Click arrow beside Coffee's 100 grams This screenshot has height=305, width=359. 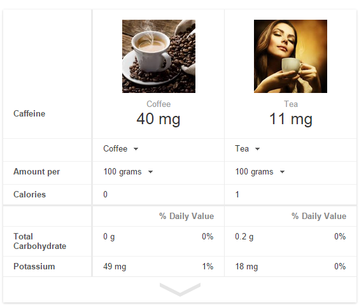click(150, 172)
